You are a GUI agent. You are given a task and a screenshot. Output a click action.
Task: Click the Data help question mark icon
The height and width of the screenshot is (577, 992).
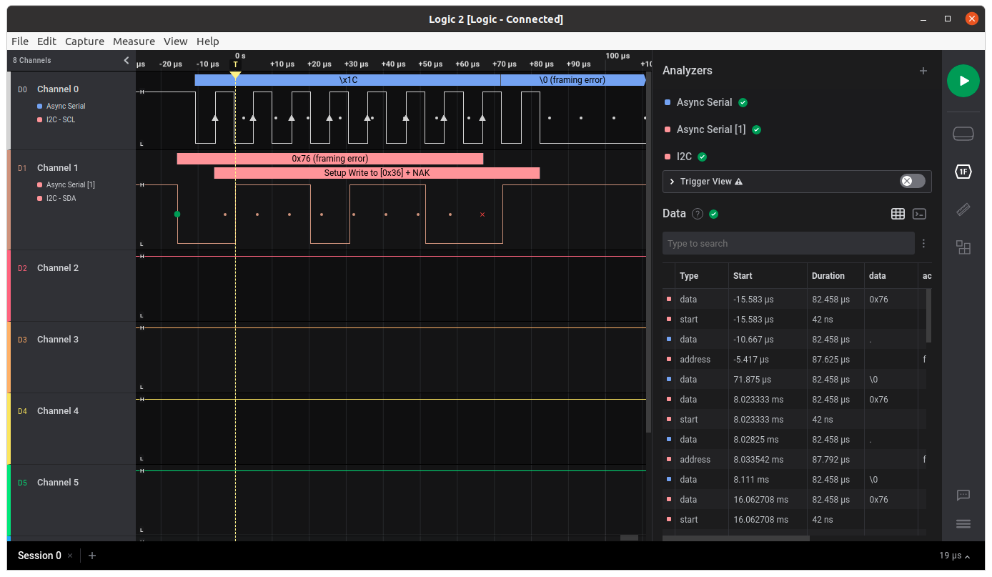click(698, 214)
